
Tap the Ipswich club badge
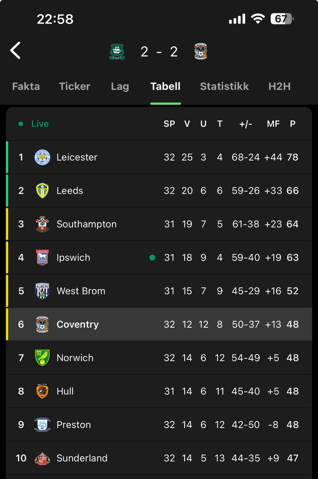[x=43, y=258]
